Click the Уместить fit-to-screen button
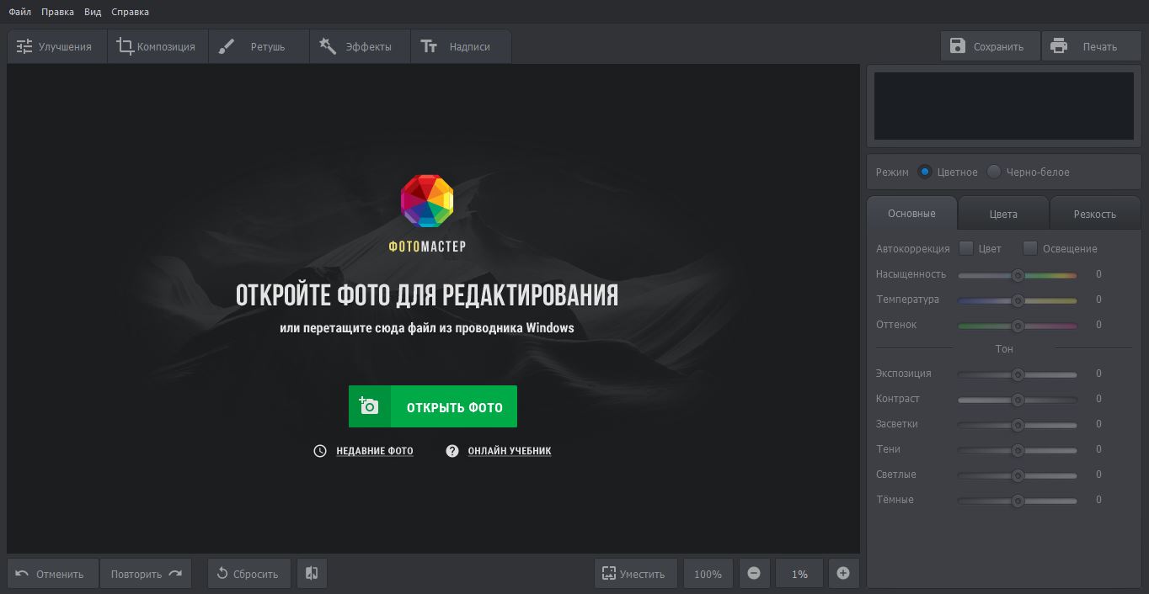This screenshot has width=1149, height=594. pos(635,574)
